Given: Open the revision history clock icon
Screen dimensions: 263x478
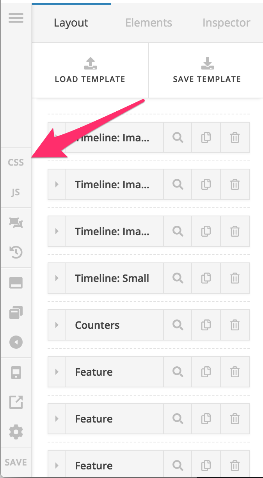Looking at the screenshot, I should coord(16,252).
